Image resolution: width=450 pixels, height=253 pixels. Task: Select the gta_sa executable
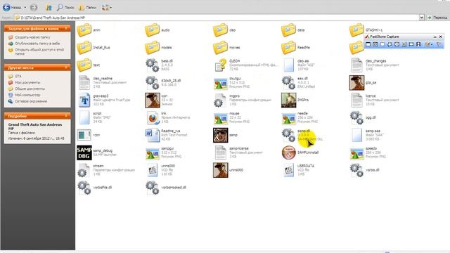coord(356,83)
